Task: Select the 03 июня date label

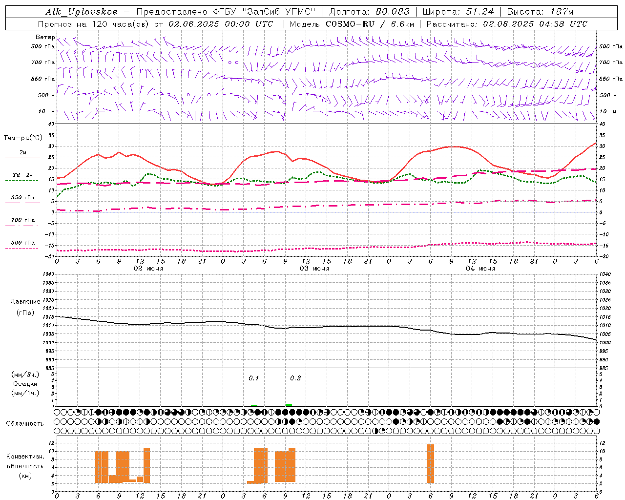Action: (314, 269)
